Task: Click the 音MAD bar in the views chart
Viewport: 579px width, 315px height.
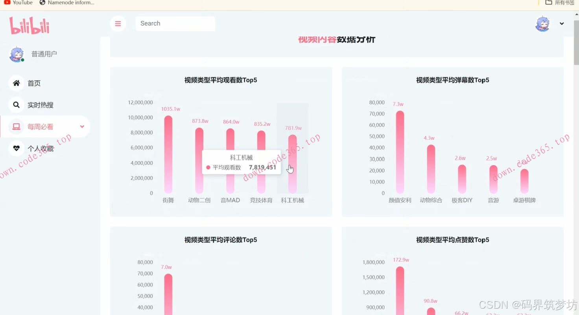Action: click(x=230, y=161)
